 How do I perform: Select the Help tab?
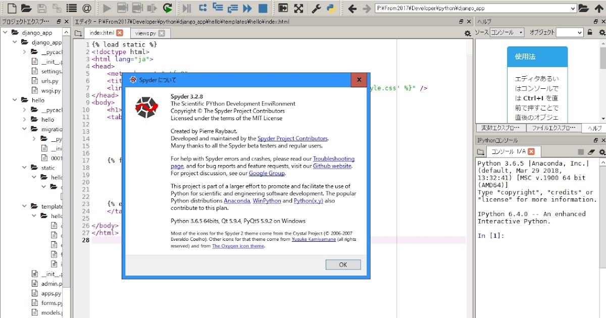pos(593,128)
